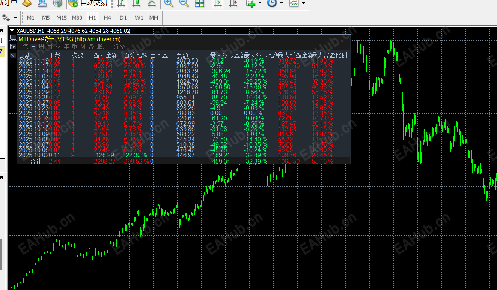The height and width of the screenshot is (290, 497).
Task: Select the H4 timeframe
Action: (107, 18)
